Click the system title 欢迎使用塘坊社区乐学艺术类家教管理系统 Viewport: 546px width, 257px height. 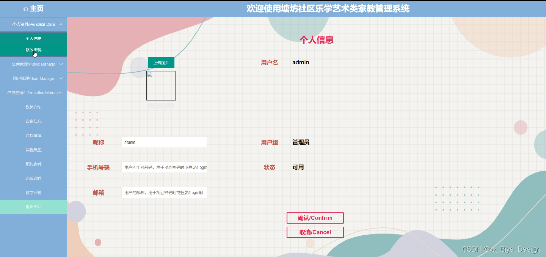[328, 8]
